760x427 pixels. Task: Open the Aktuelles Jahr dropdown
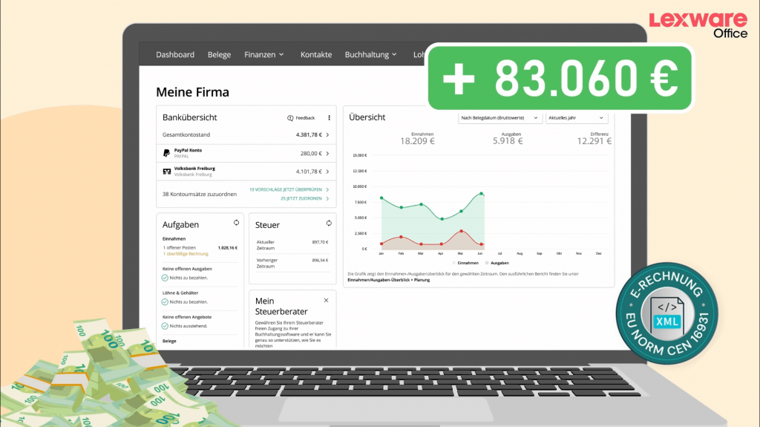tap(576, 118)
